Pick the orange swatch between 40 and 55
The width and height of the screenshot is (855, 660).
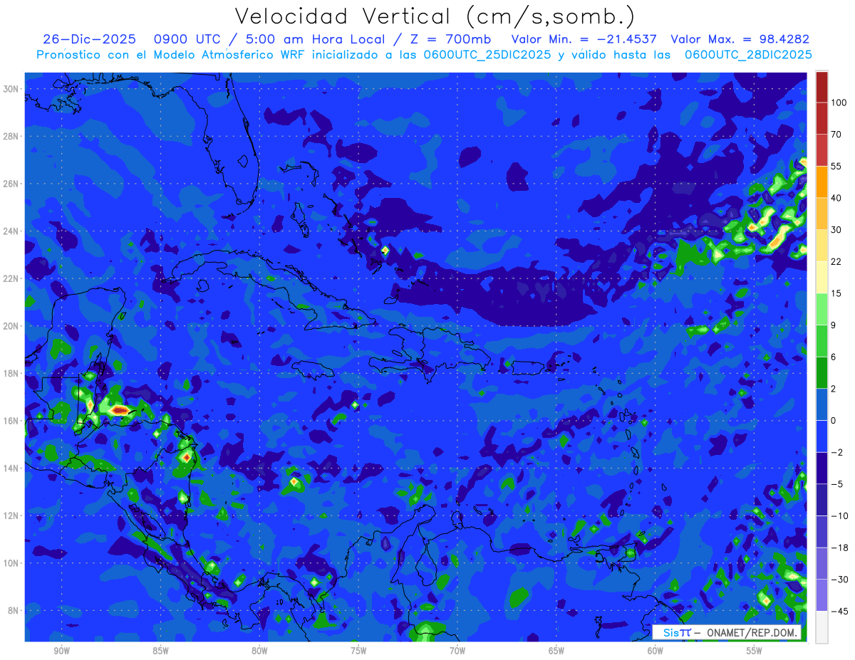[822, 182]
